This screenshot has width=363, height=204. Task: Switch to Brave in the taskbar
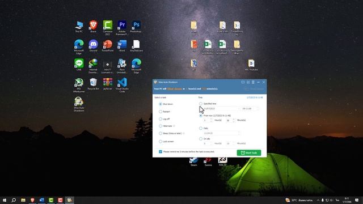(32, 200)
